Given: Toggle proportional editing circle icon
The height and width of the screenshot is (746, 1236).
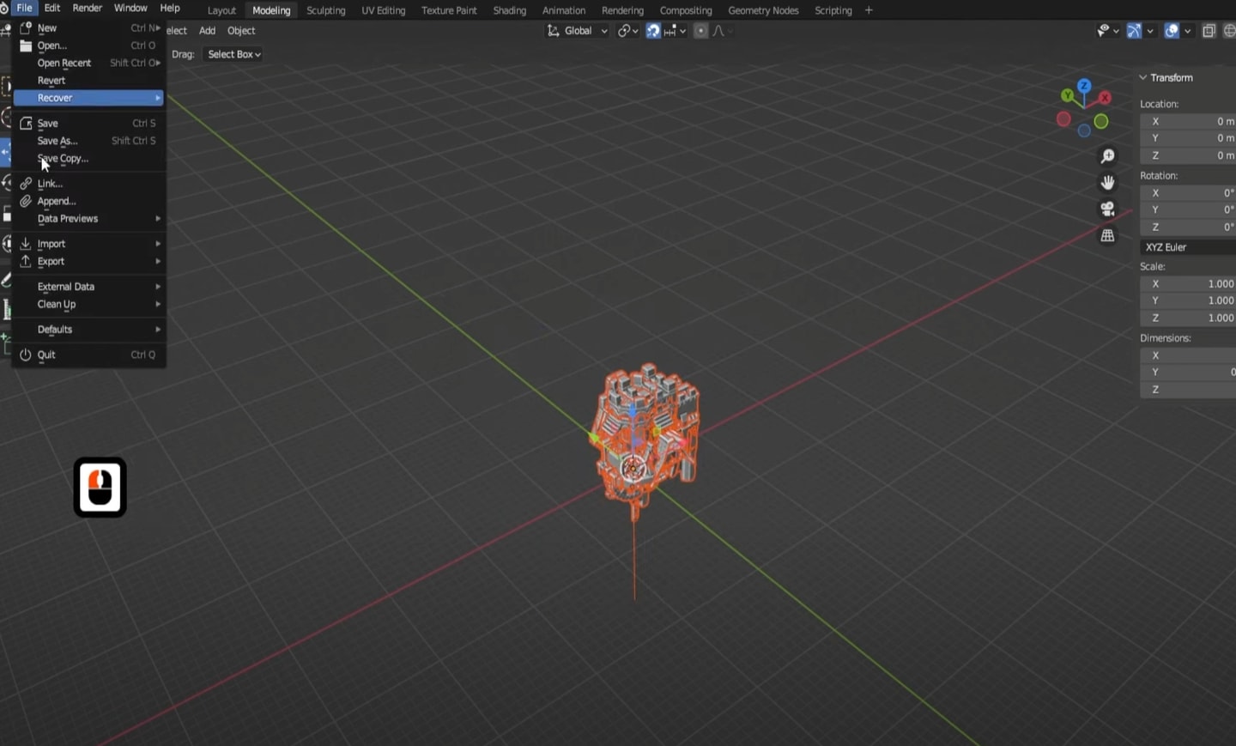Looking at the screenshot, I should pos(700,31).
